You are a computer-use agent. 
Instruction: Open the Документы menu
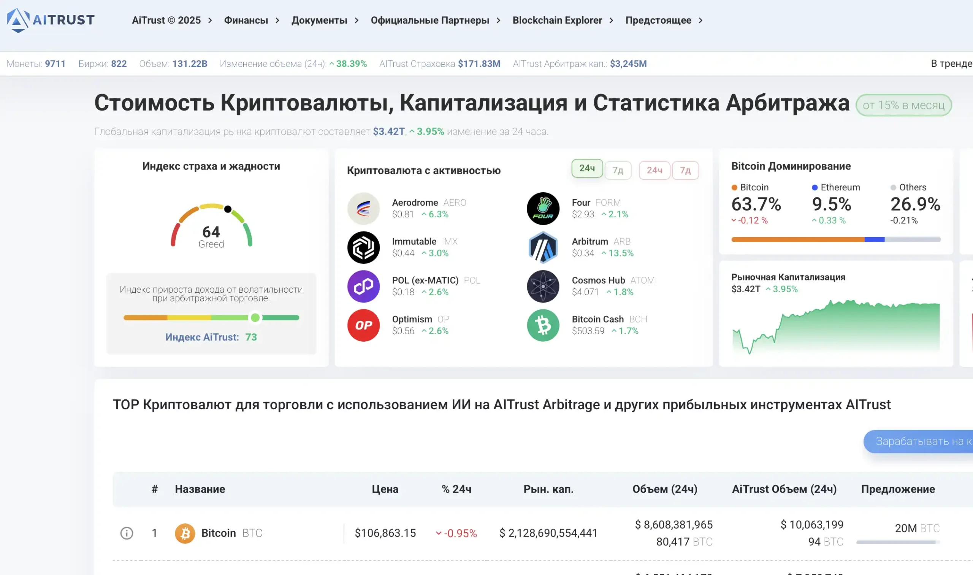click(x=319, y=20)
